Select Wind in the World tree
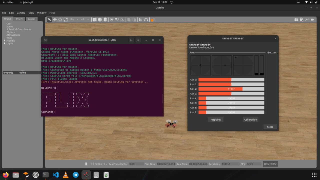The width and height of the screenshot is (320, 180). 9,38
